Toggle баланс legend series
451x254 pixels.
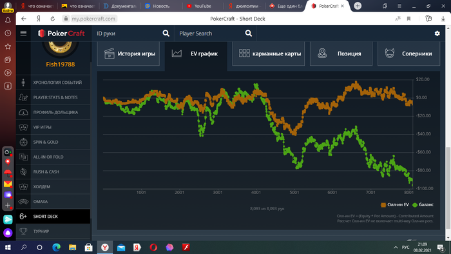(x=423, y=205)
